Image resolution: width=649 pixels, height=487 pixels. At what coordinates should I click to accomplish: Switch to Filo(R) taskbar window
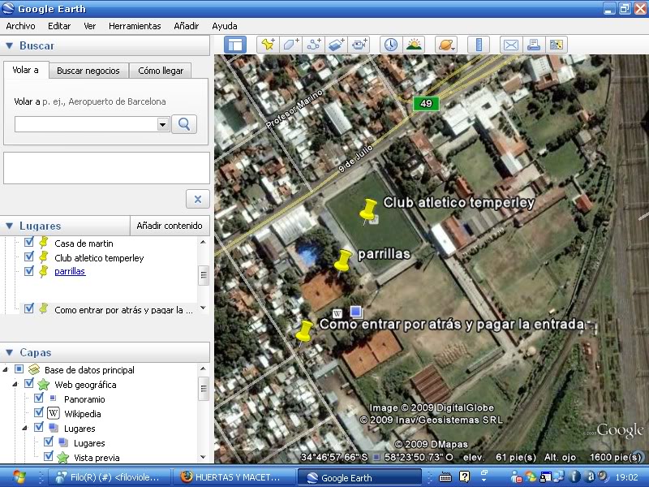pos(110,477)
